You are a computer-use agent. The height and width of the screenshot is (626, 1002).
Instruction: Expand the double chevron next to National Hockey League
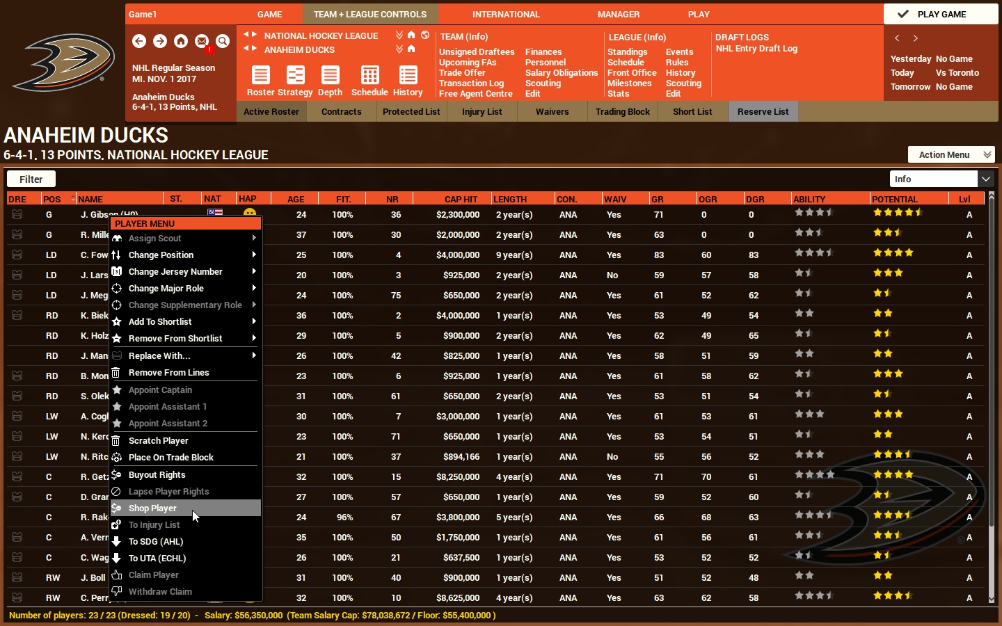399,35
